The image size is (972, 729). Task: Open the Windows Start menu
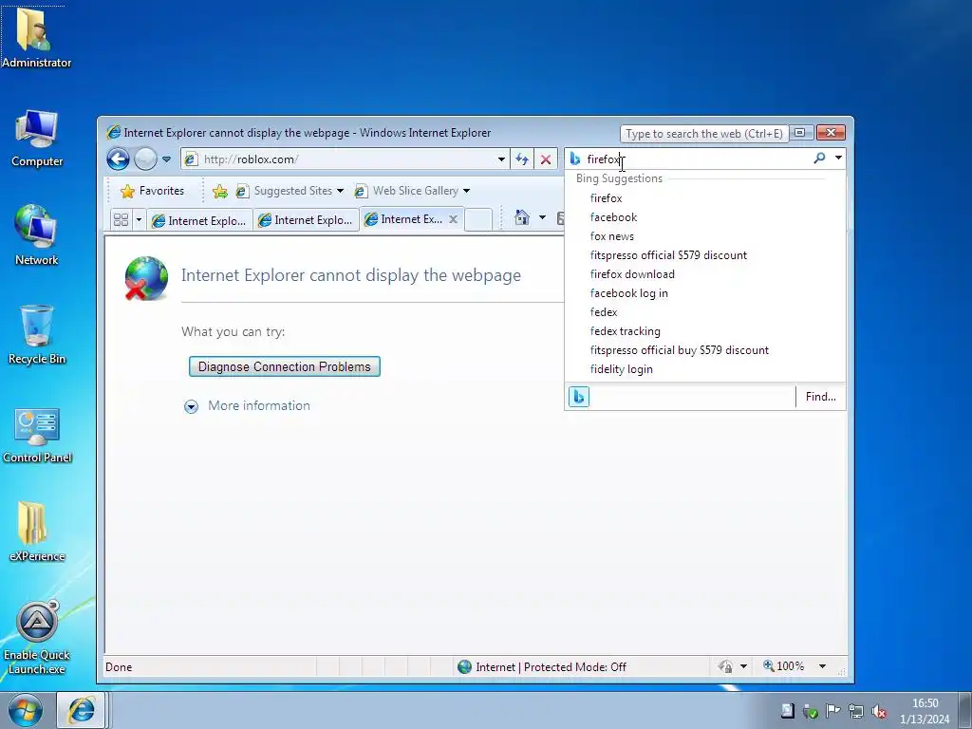click(x=26, y=710)
